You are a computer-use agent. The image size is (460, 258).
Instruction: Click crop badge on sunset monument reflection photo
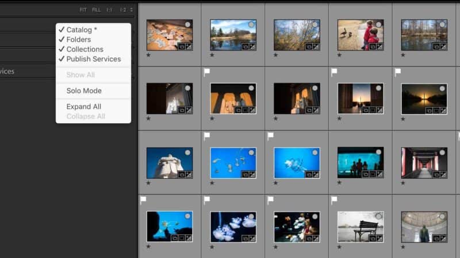436,111
